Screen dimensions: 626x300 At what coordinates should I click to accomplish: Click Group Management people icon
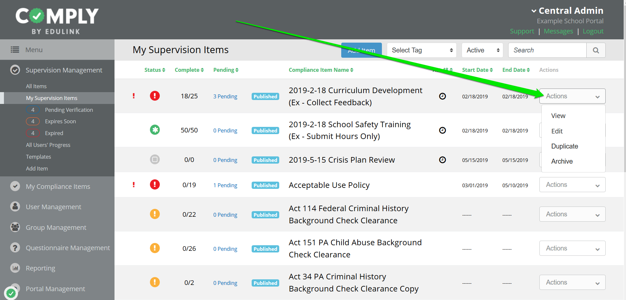(15, 227)
